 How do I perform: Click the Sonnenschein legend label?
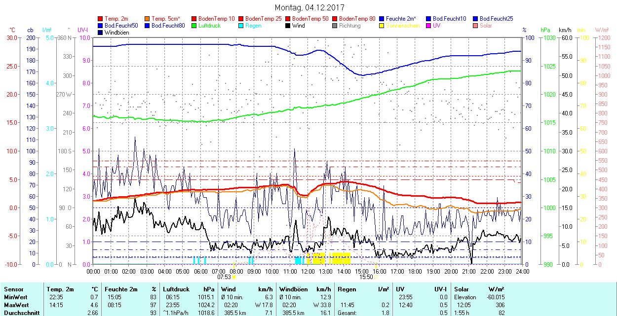click(403, 26)
